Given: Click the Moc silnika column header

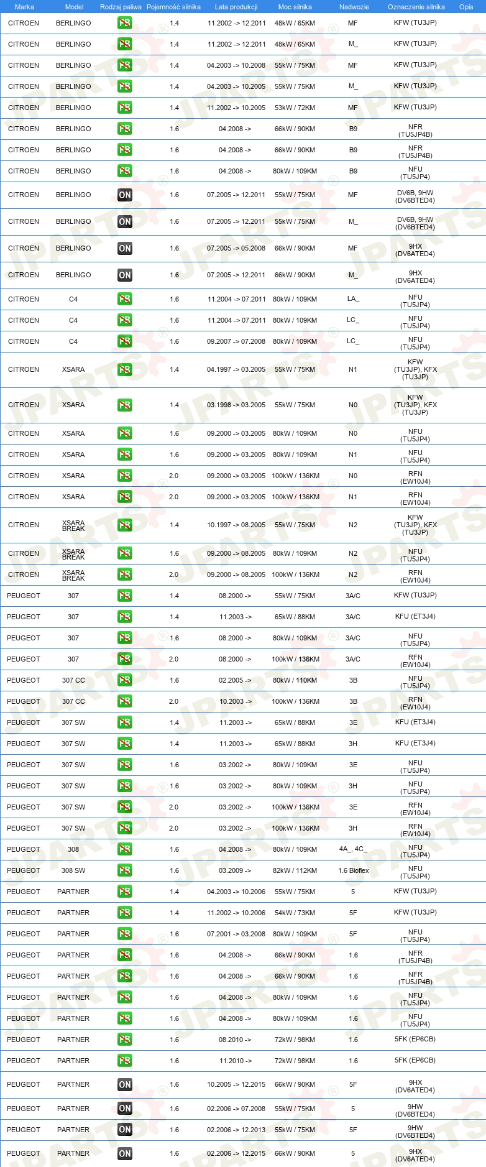Looking at the screenshot, I should 295,7.
